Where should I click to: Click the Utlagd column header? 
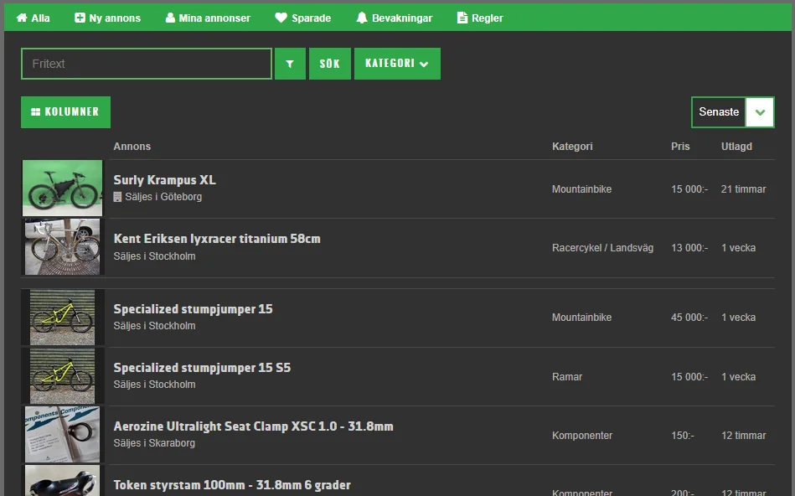tap(736, 147)
